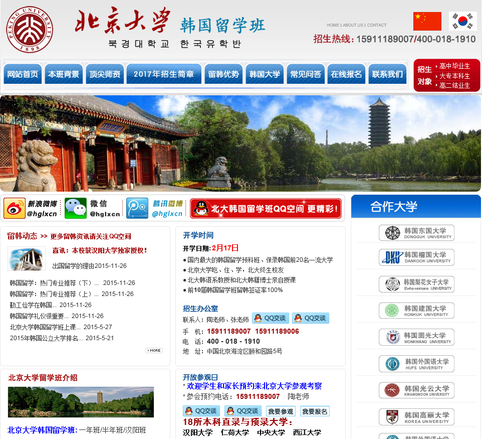482x439 pixels.
Task: Click 大专本科生 in red recruitment box
Action: [454, 76]
